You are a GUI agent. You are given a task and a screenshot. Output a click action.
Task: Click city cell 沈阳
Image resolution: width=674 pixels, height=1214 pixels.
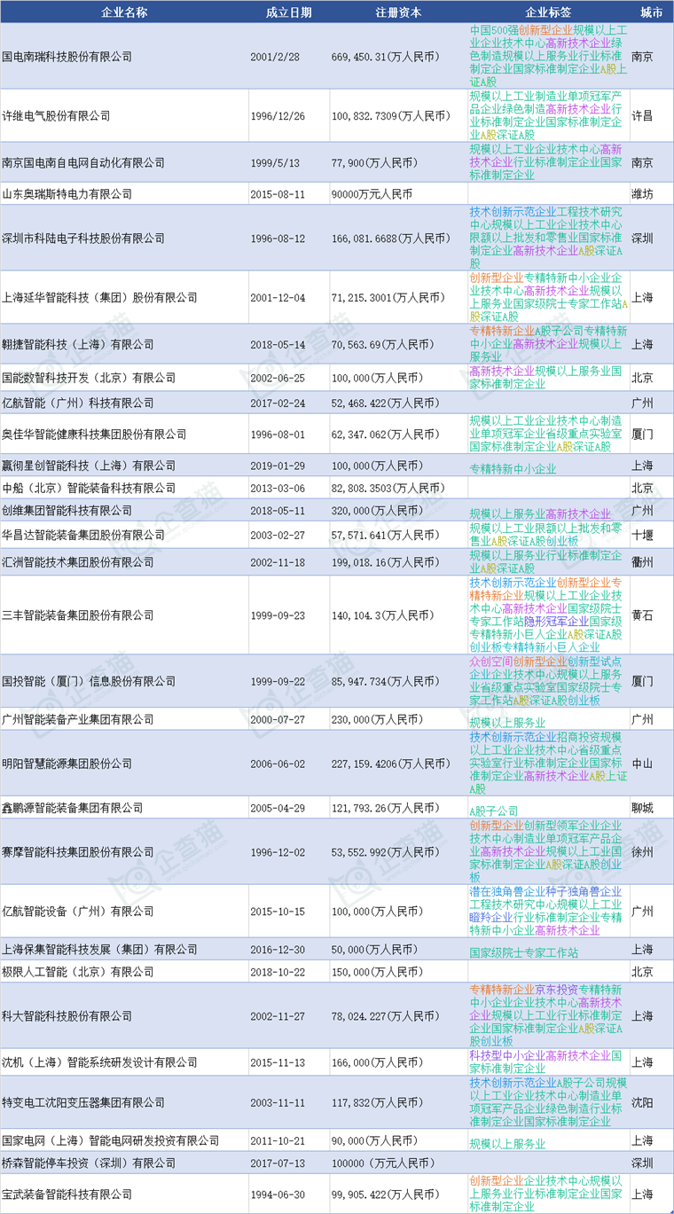(642, 1102)
